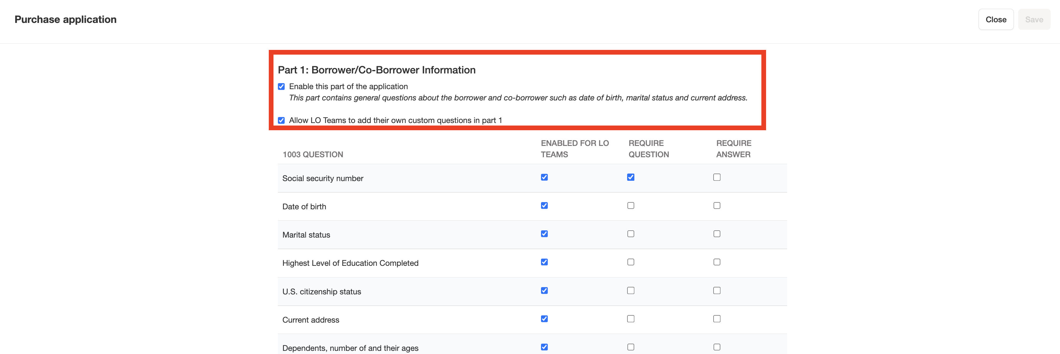Disable Social security number for LO Teams
Screen dimensions: 1060x354
544,177
